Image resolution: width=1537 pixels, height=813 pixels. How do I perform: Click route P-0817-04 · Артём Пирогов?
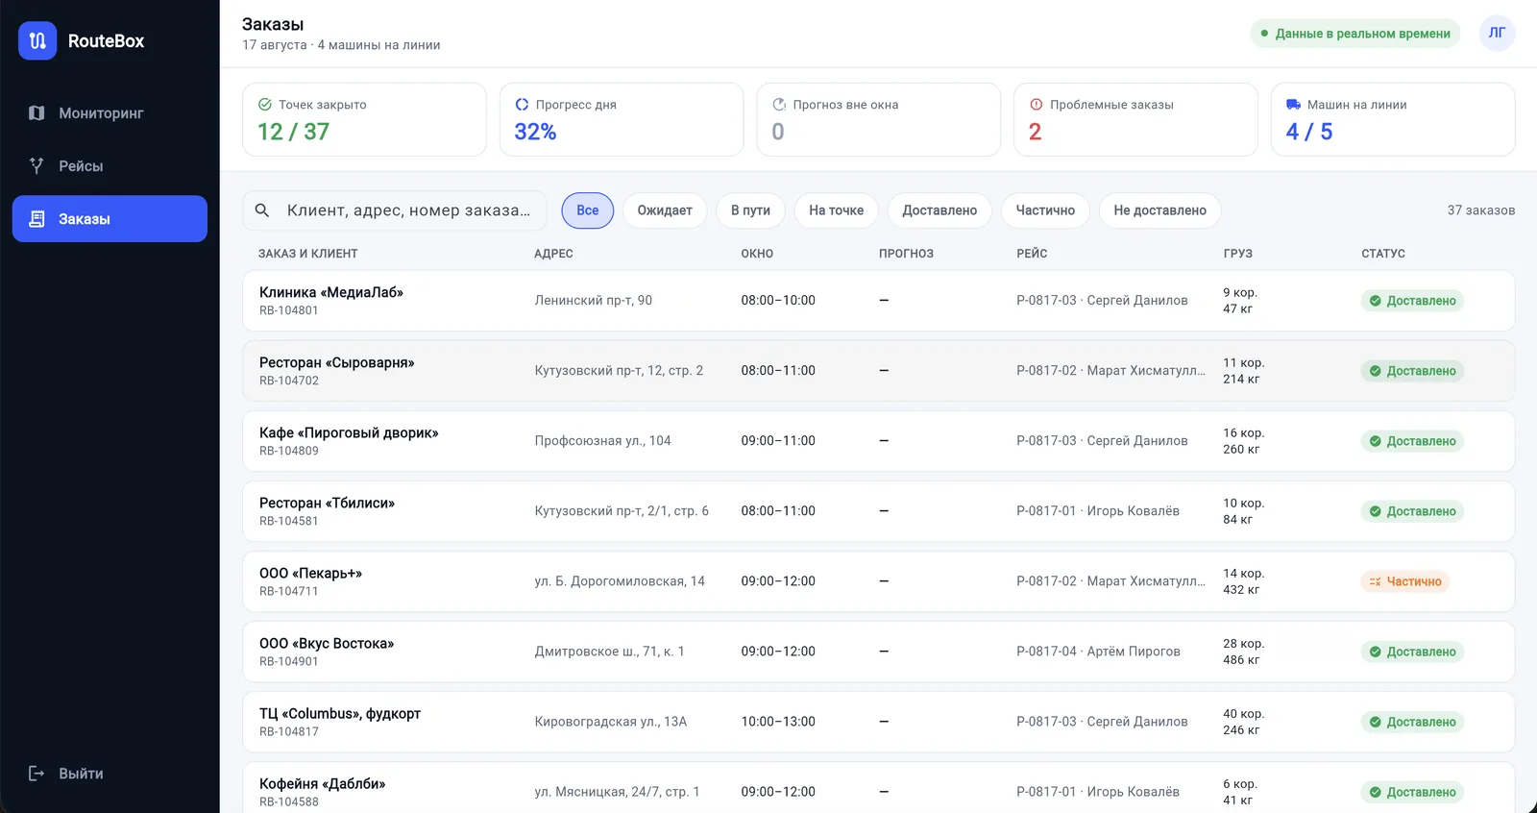coord(1098,652)
